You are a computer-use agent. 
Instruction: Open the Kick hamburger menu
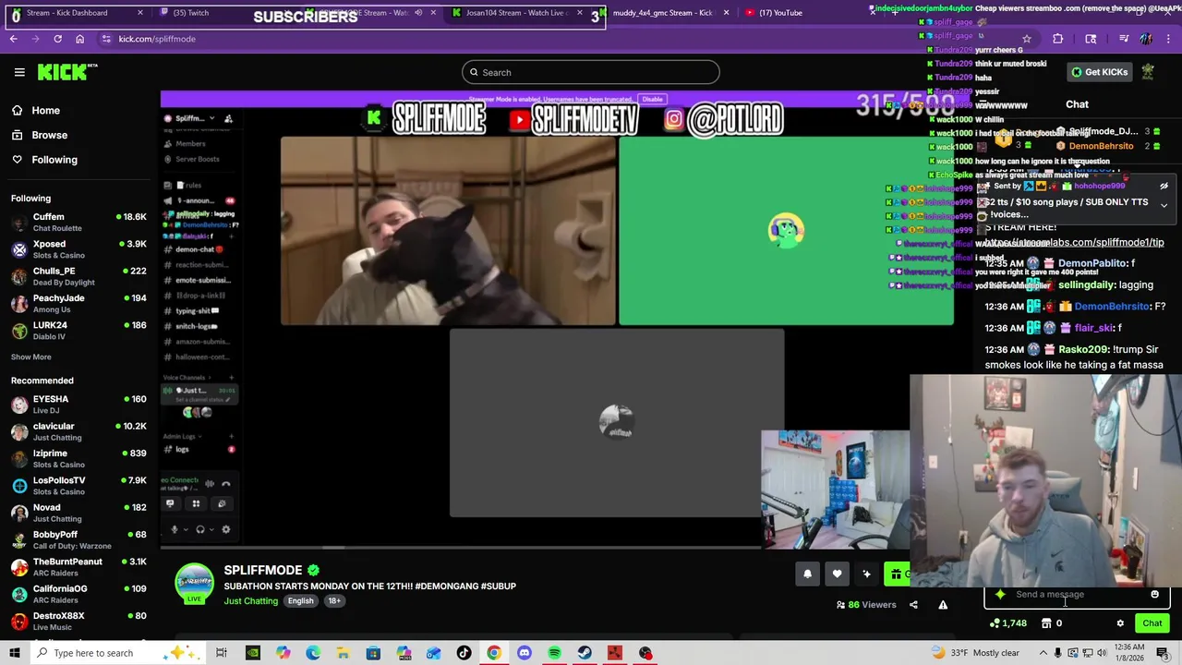[x=19, y=72]
